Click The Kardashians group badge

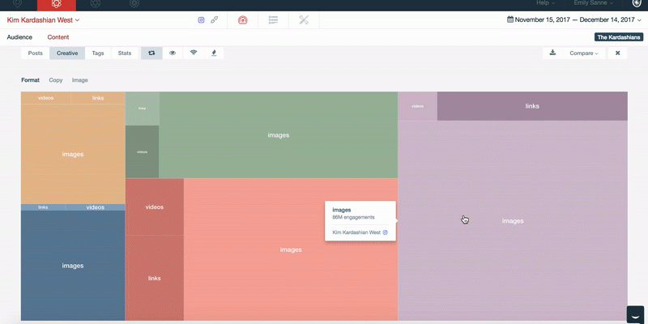618,37
